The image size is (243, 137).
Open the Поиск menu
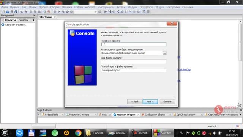click(x=33, y=7)
